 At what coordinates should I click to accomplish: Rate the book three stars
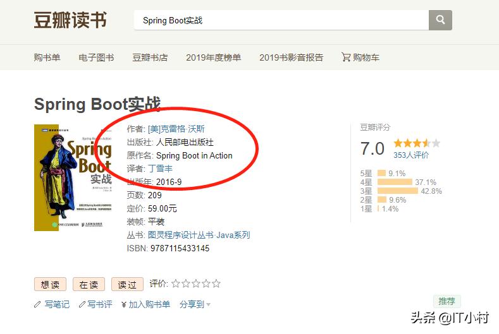(196, 283)
